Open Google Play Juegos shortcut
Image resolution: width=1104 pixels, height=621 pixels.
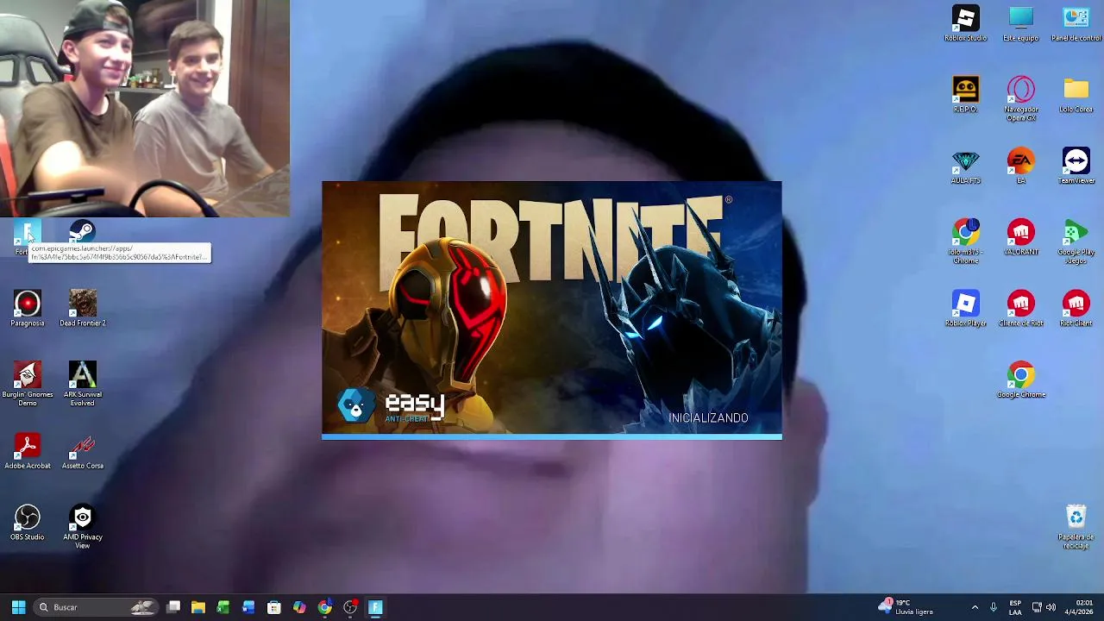click(x=1076, y=241)
